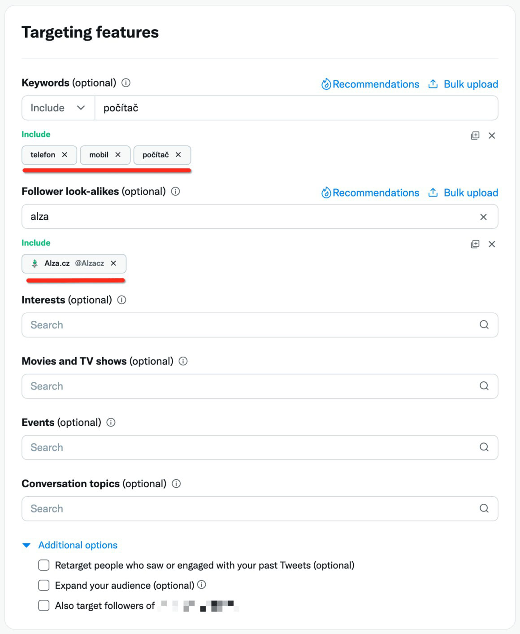Click the duplicate icon above the keyword chips
The height and width of the screenshot is (634, 520).
474,135
